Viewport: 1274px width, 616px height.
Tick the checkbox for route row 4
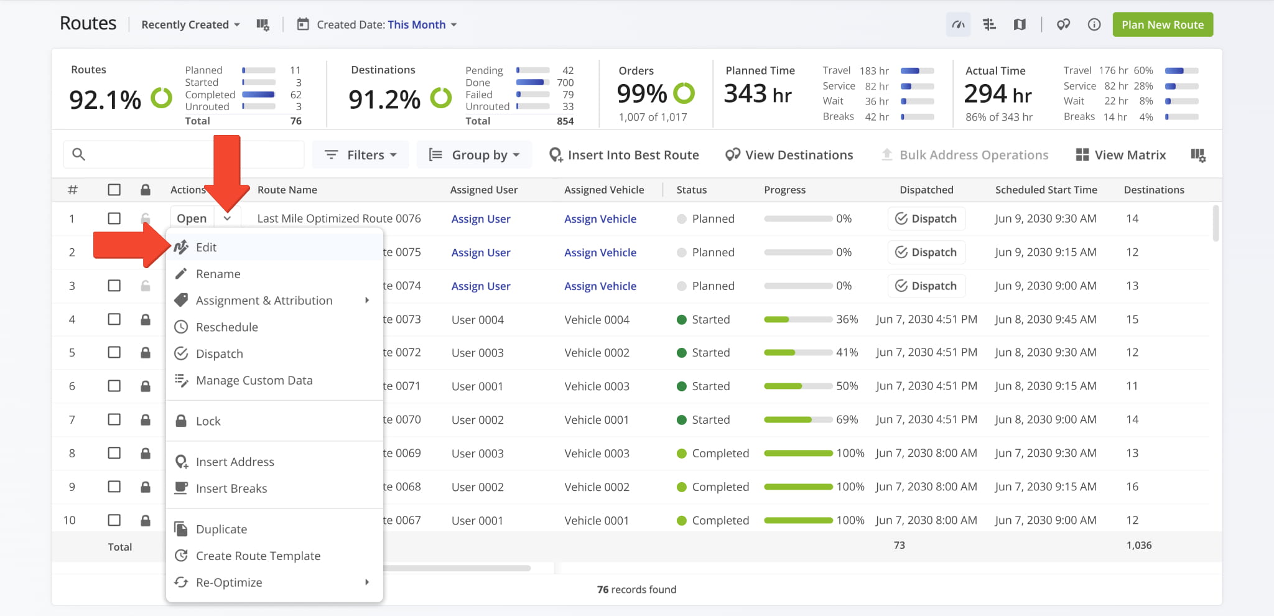pyautogui.click(x=114, y=319)
